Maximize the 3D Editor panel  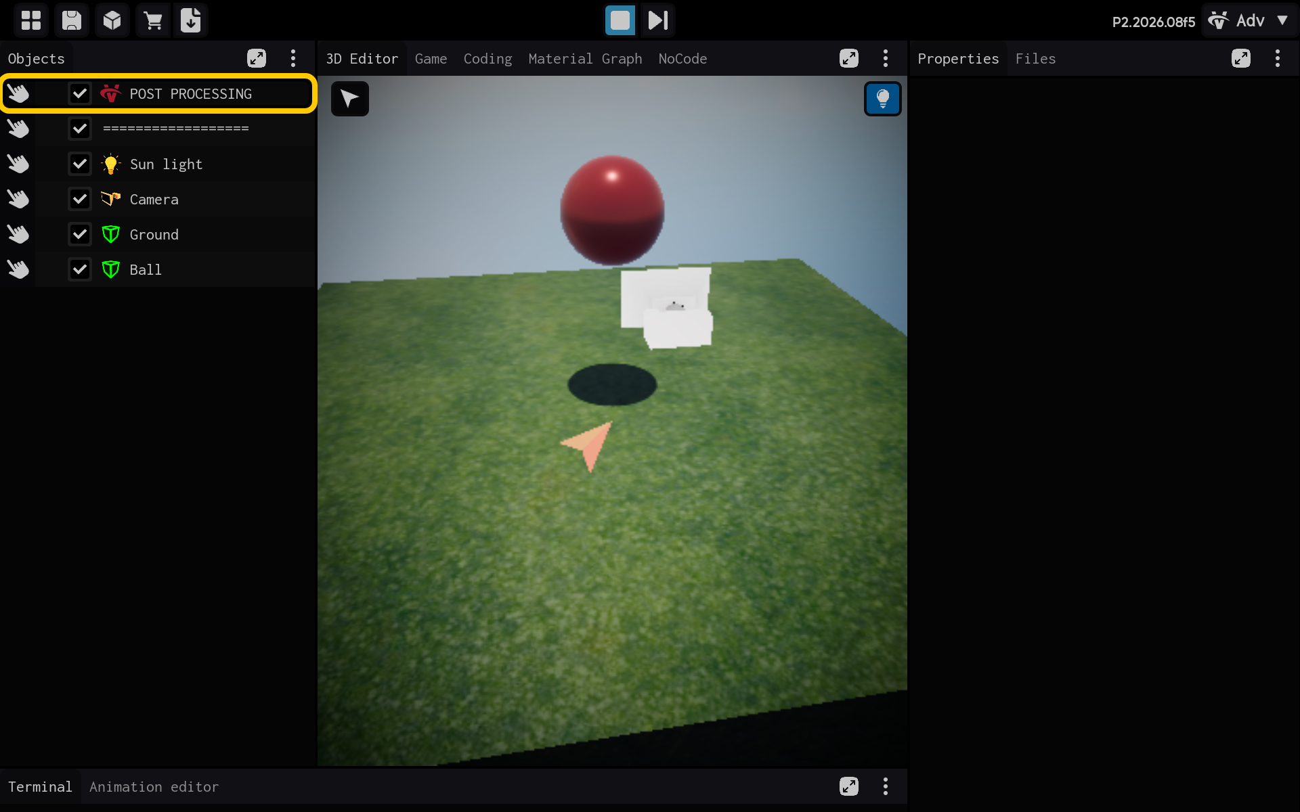click(x=849, y=58)
